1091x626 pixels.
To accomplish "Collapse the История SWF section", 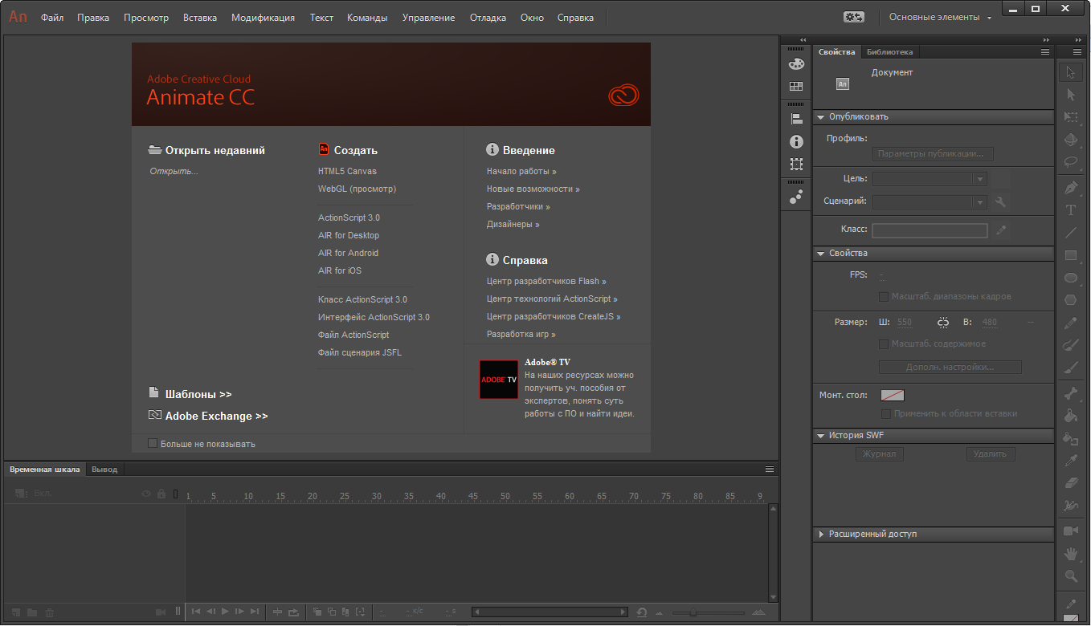I will (x=820, y=436).
